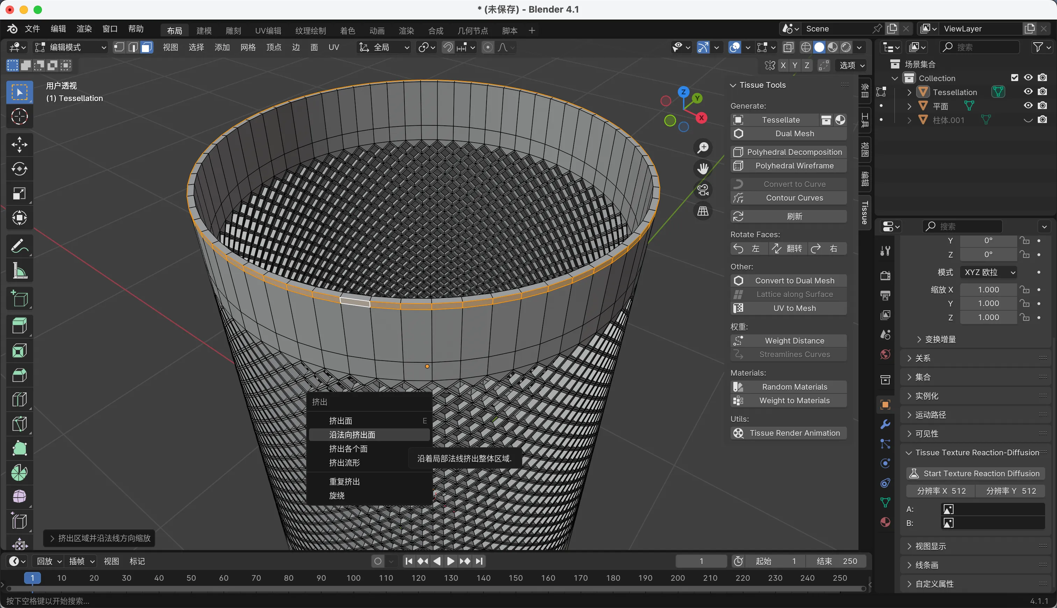Hide the Tessellation object in viewport
The height and width of the screenshot is (608, 1057).
pos(1028,92)
